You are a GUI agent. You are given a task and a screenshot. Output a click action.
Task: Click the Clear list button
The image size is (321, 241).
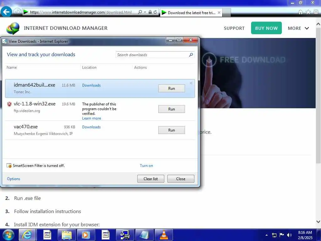pyautogui.click(x=151, y=179)
